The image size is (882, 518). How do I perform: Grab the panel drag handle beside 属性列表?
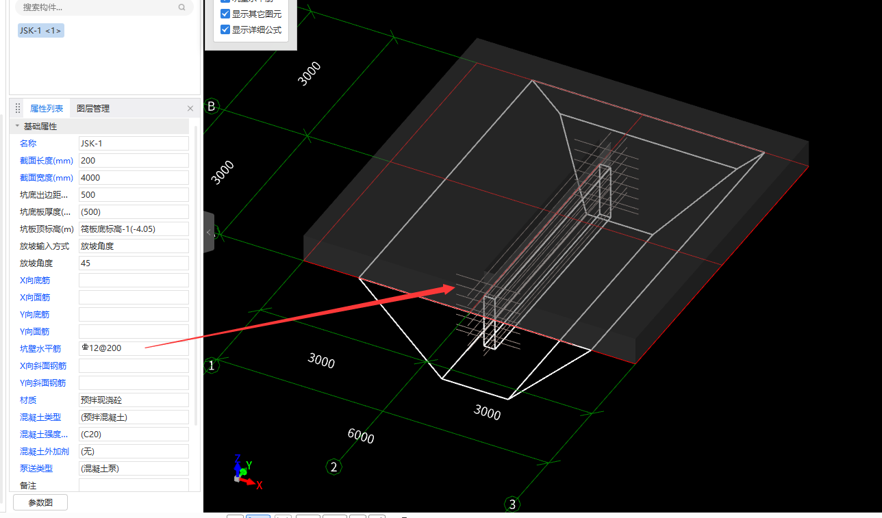(18, 108)
